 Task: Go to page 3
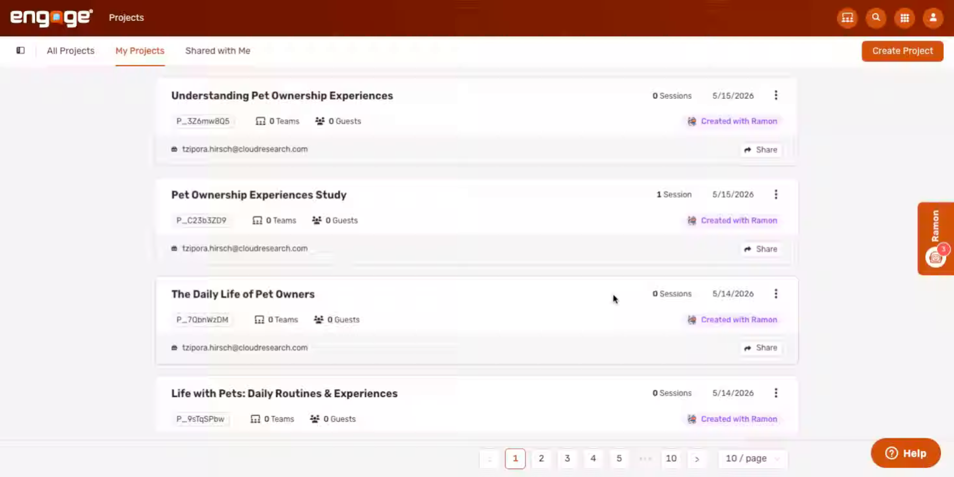tap(567, 459)
